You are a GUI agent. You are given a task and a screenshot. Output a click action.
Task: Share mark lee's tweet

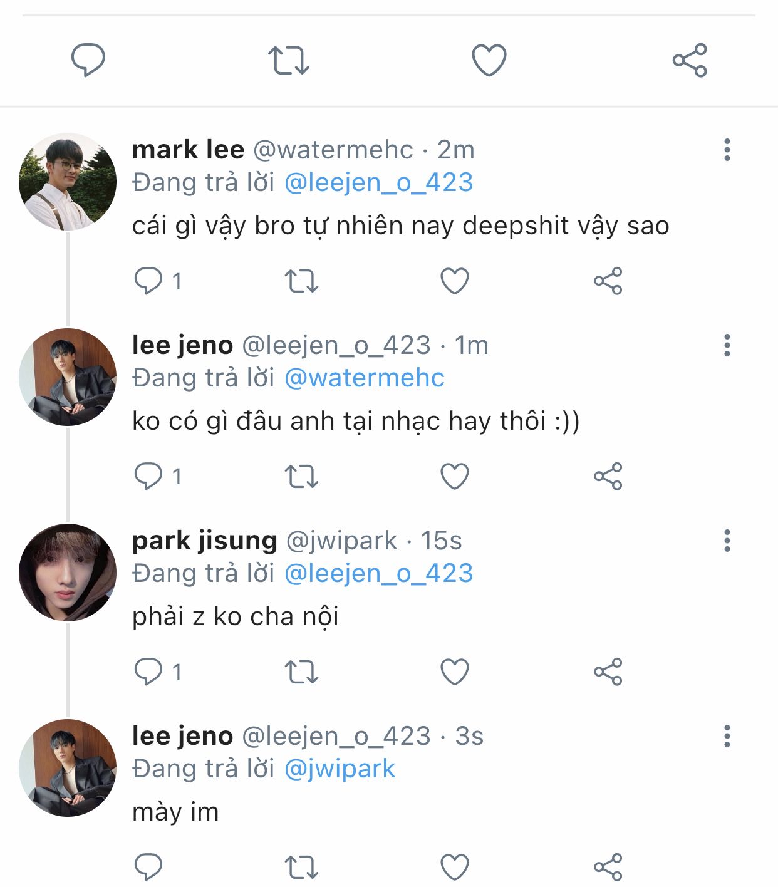608,281
